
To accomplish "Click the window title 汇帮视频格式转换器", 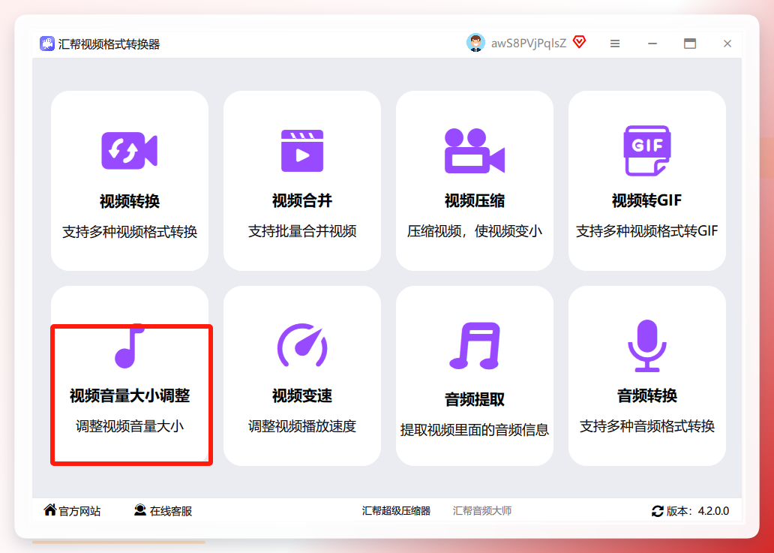I will tap(109, 44).
